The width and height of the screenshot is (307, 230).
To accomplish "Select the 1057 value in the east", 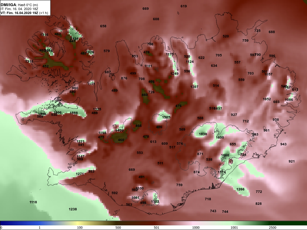I will [268, 74].
